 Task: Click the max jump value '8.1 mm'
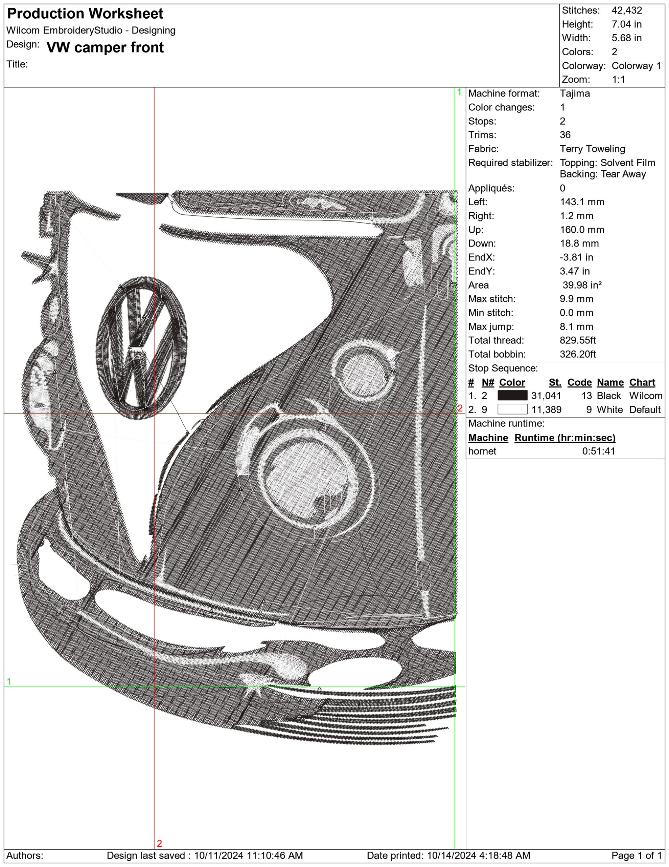click(577, 327)
